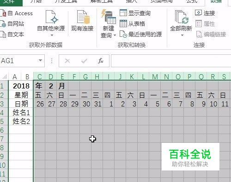Click formula bar confirm checkmark
The height and width of the screenshot is (182, 231).
click(x=84, y=61)
